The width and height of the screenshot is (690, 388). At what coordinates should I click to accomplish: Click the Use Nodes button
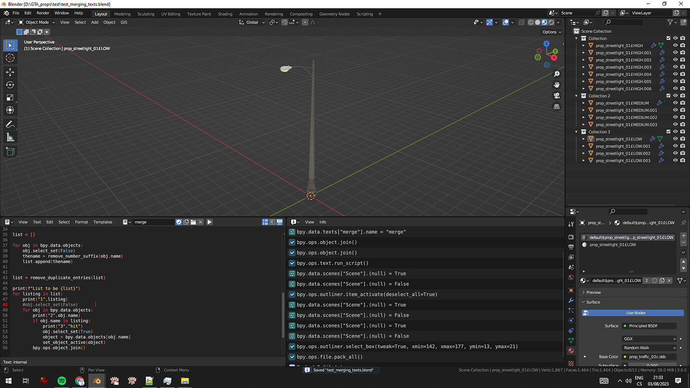point(632,313)
